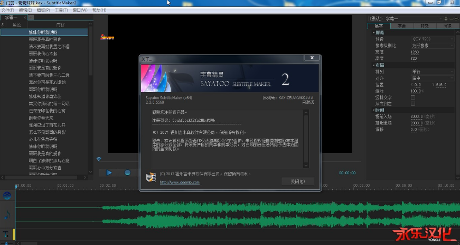Click the 提前入场 value 2000.0
This screenshot has width=460, height=245.
point(417,116)
